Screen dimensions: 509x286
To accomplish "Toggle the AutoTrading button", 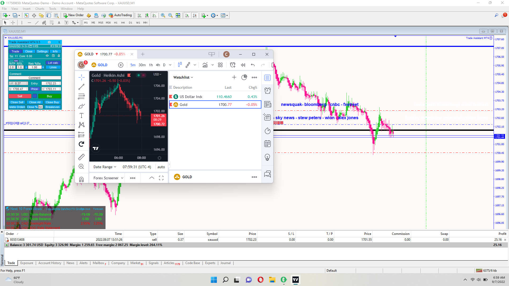I will click(120, 15).
